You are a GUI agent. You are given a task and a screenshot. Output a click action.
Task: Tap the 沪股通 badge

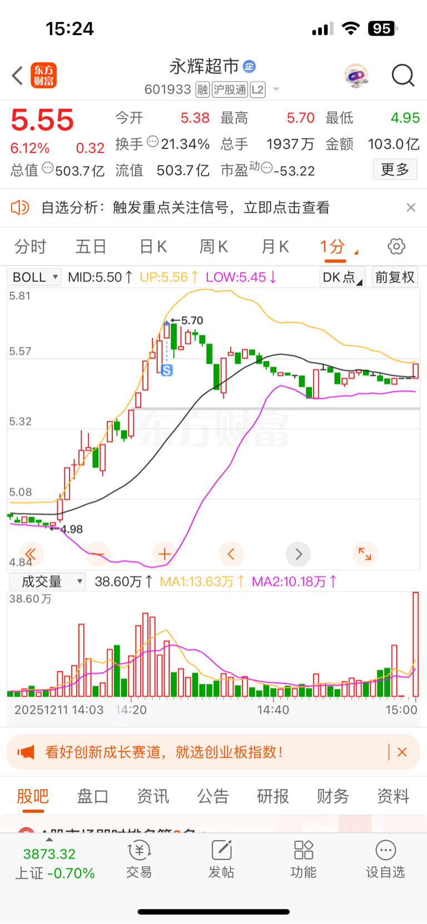230,89
